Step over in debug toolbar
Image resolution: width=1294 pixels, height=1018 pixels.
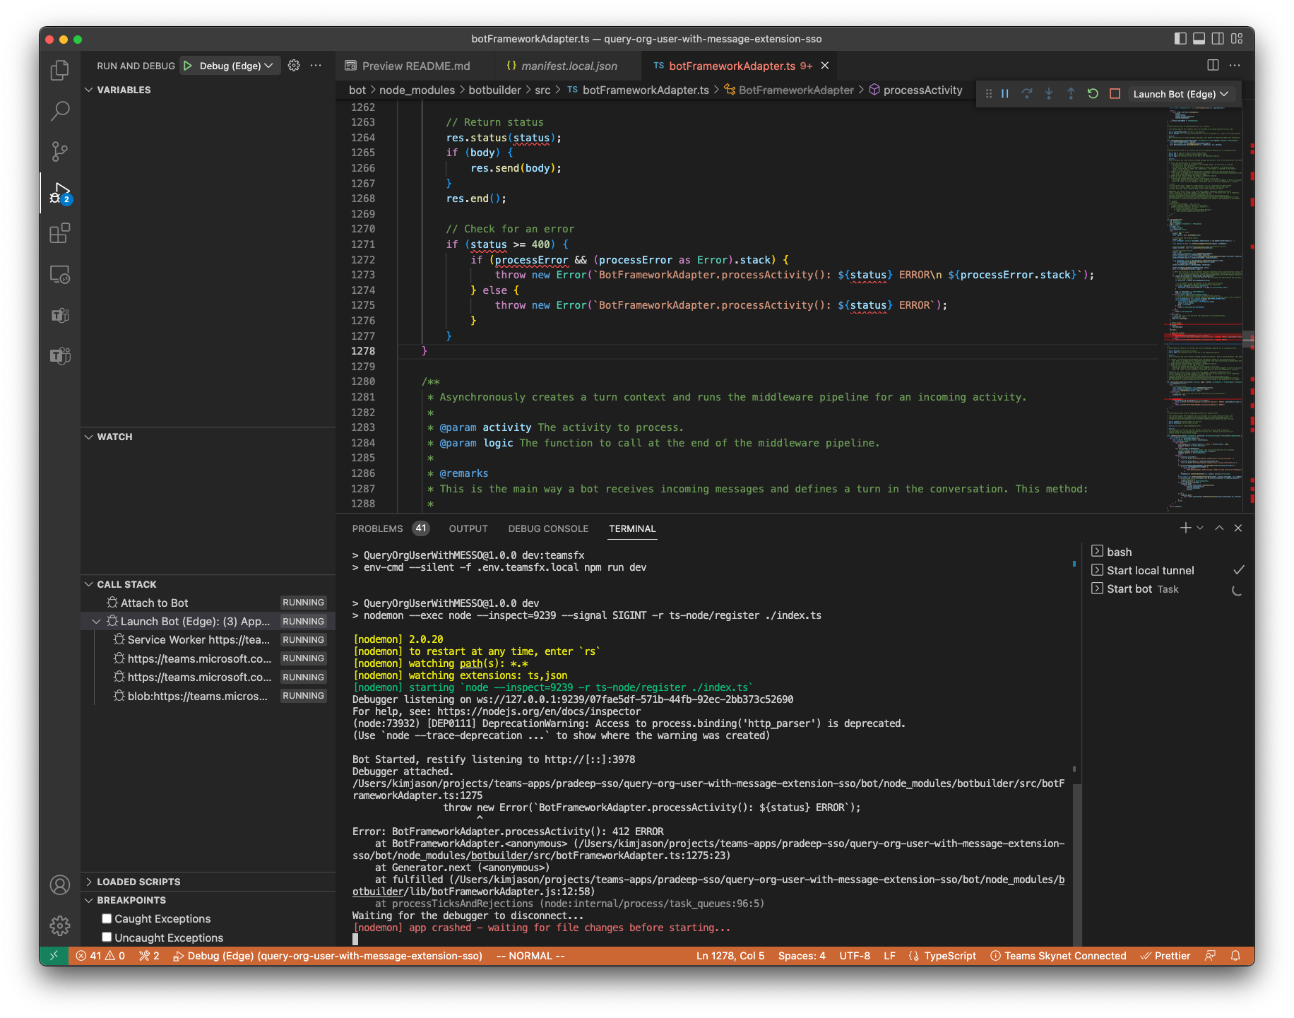[x=1027, y=94]
